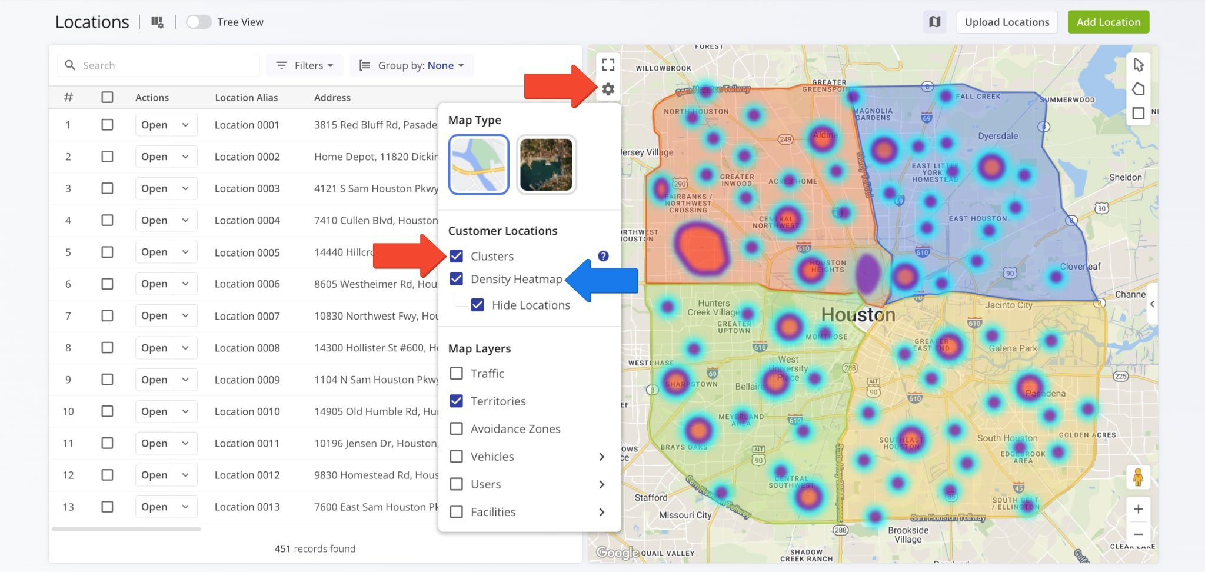Open the Group by None dropdown
This screenshot has width=1205, height=572.
coord(412,65)
